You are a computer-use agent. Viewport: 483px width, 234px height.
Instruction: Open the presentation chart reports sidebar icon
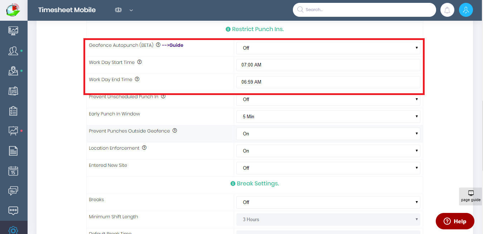click(x=13, y=131)
